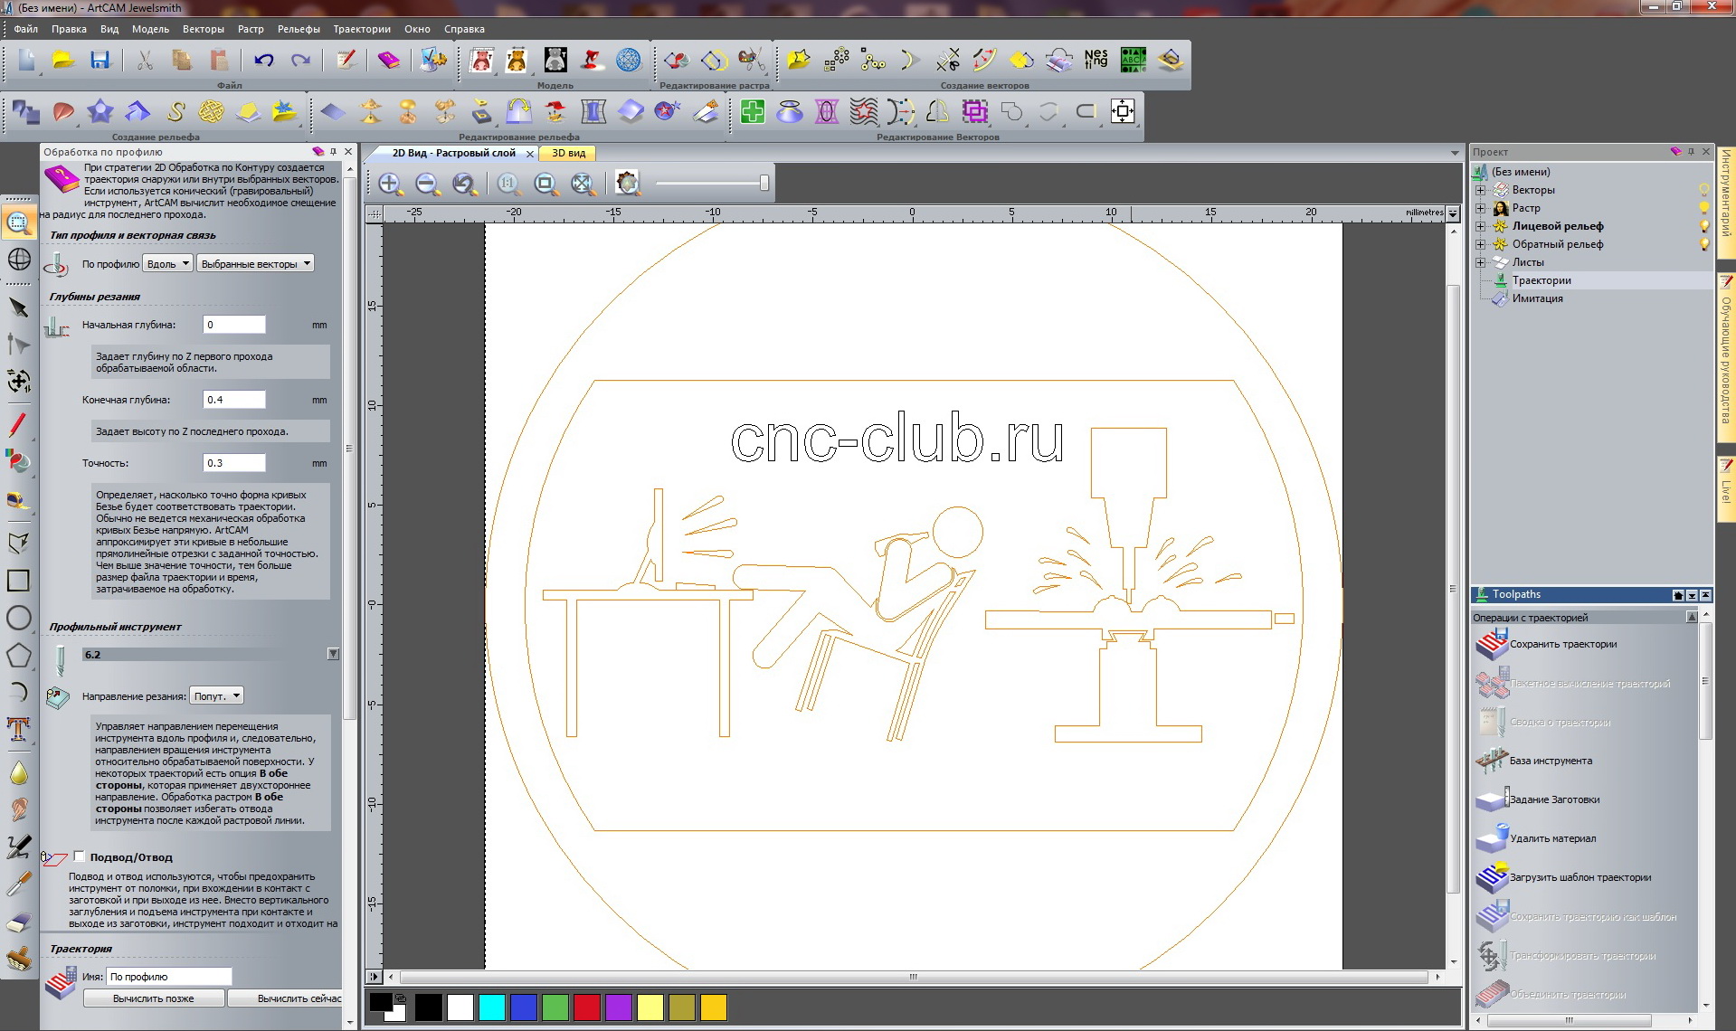Open the Траектории menu
Image resolution: width=1736 pixels, height=1031 pixels.
(x=362, y=29)
